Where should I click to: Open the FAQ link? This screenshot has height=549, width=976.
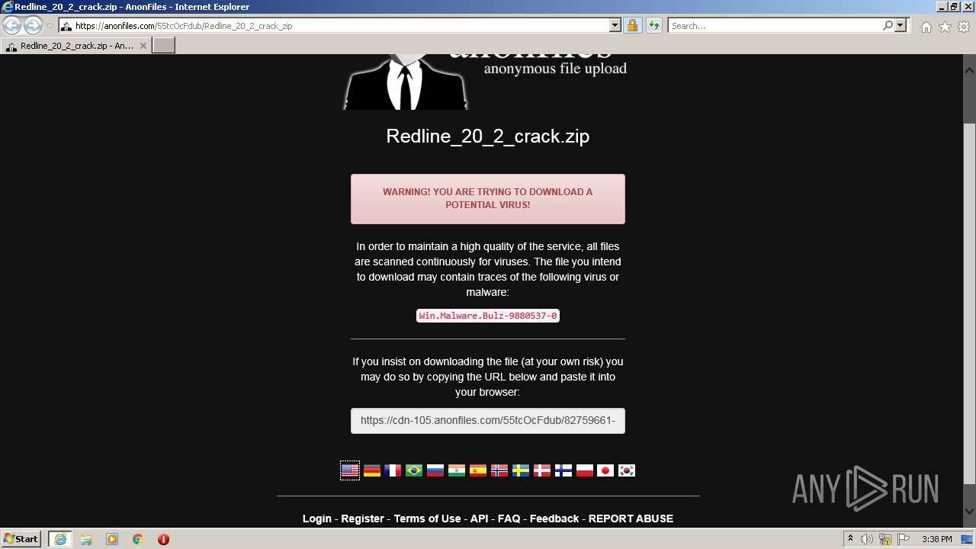(x=509, y=518)
